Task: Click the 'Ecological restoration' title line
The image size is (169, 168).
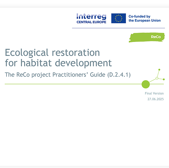Action: (52, 52)
